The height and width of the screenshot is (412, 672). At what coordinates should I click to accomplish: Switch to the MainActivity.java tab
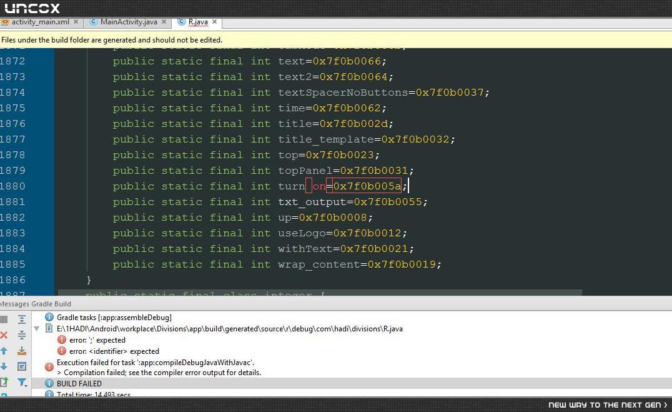tap(129, 22)
